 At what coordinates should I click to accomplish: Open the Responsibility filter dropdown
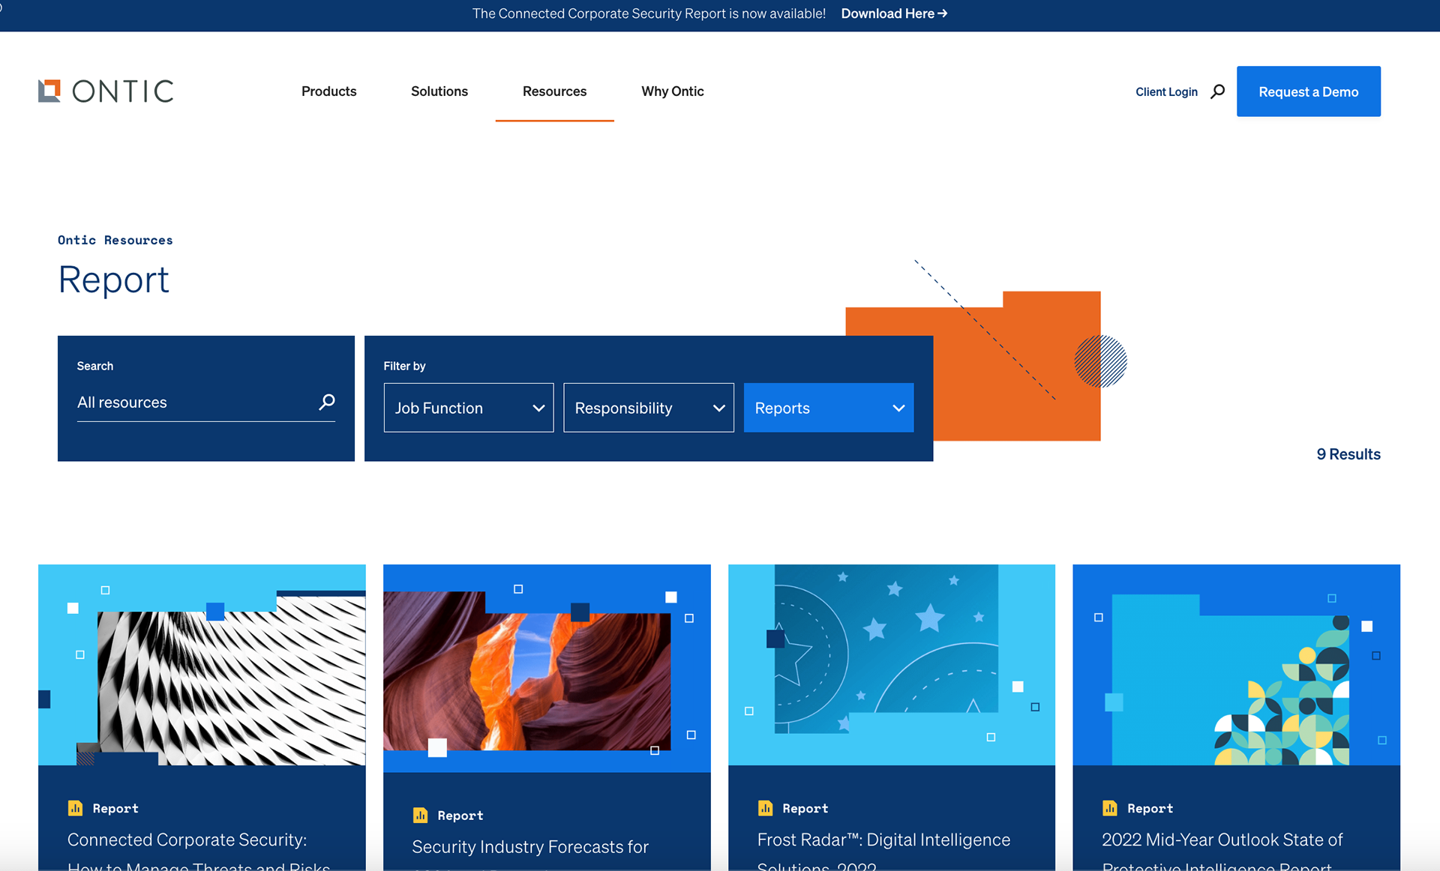(x=648, y=408)
